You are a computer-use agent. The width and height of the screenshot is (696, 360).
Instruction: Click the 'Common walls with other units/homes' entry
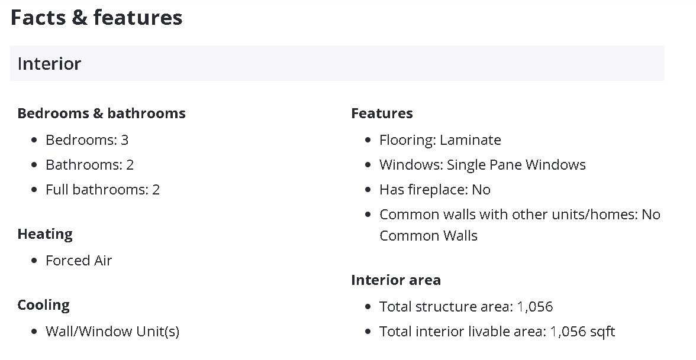(x=519, y=215)
